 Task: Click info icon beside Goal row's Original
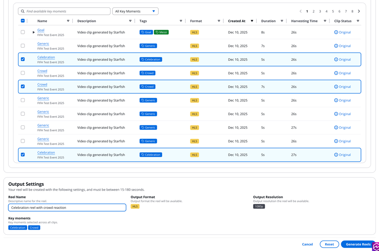point(336,32)
